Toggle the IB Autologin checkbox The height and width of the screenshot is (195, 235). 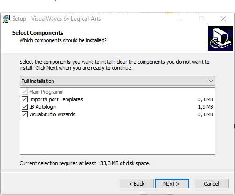24,107
